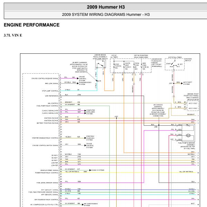Click the fuel pump motor symbol
207x207 pixels.
[188, 135]
